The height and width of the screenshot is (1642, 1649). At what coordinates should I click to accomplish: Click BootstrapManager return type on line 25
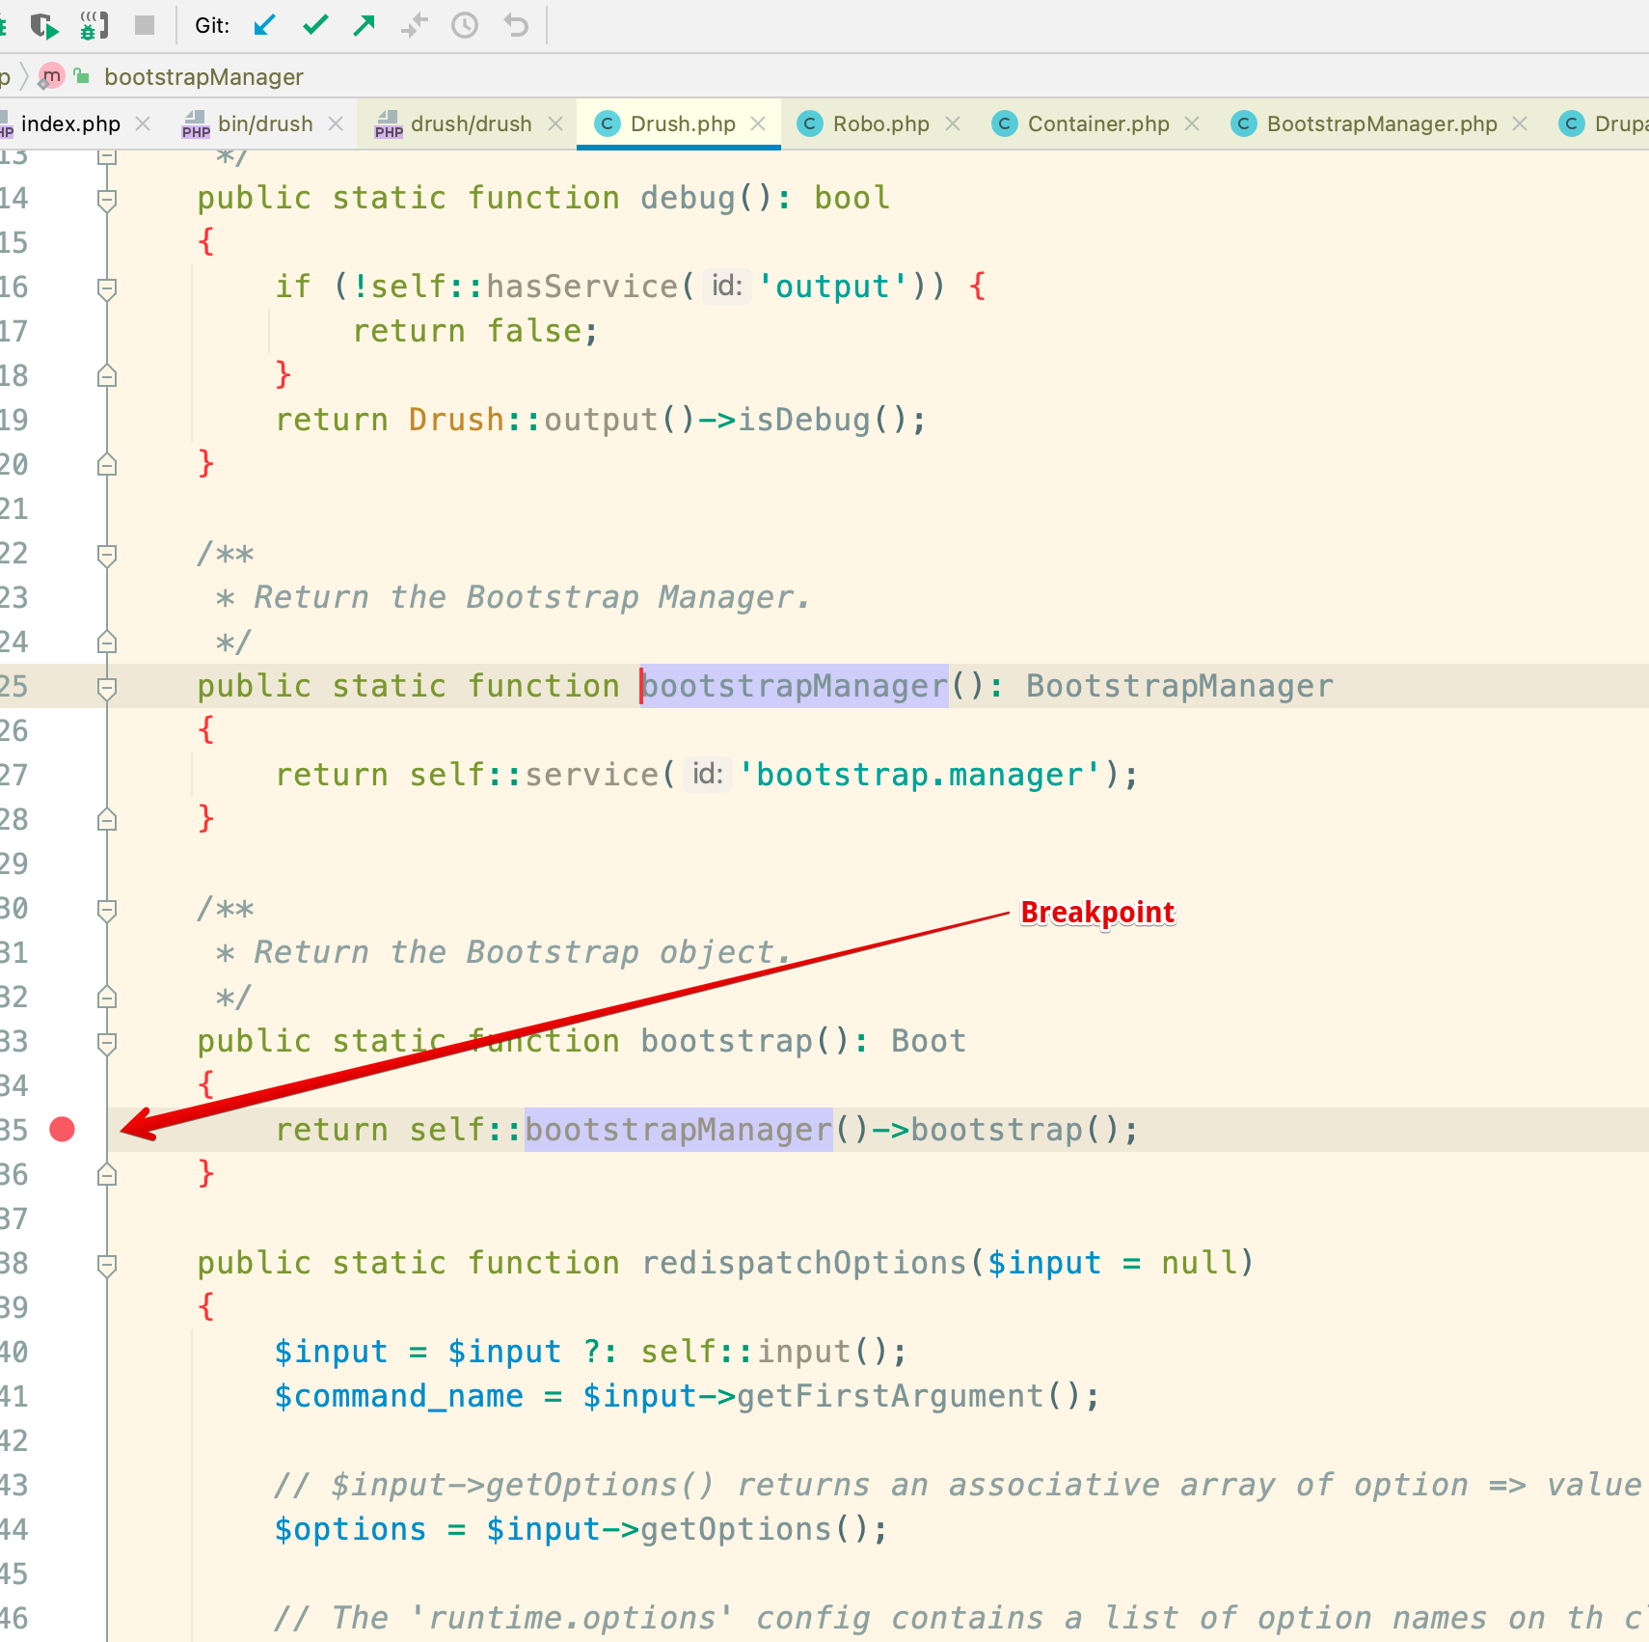click(1179, 686)
